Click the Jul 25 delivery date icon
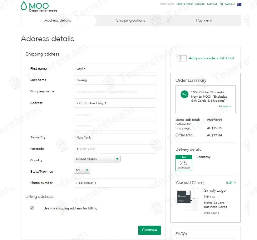257x240 pixels. (x=184, y=163)
